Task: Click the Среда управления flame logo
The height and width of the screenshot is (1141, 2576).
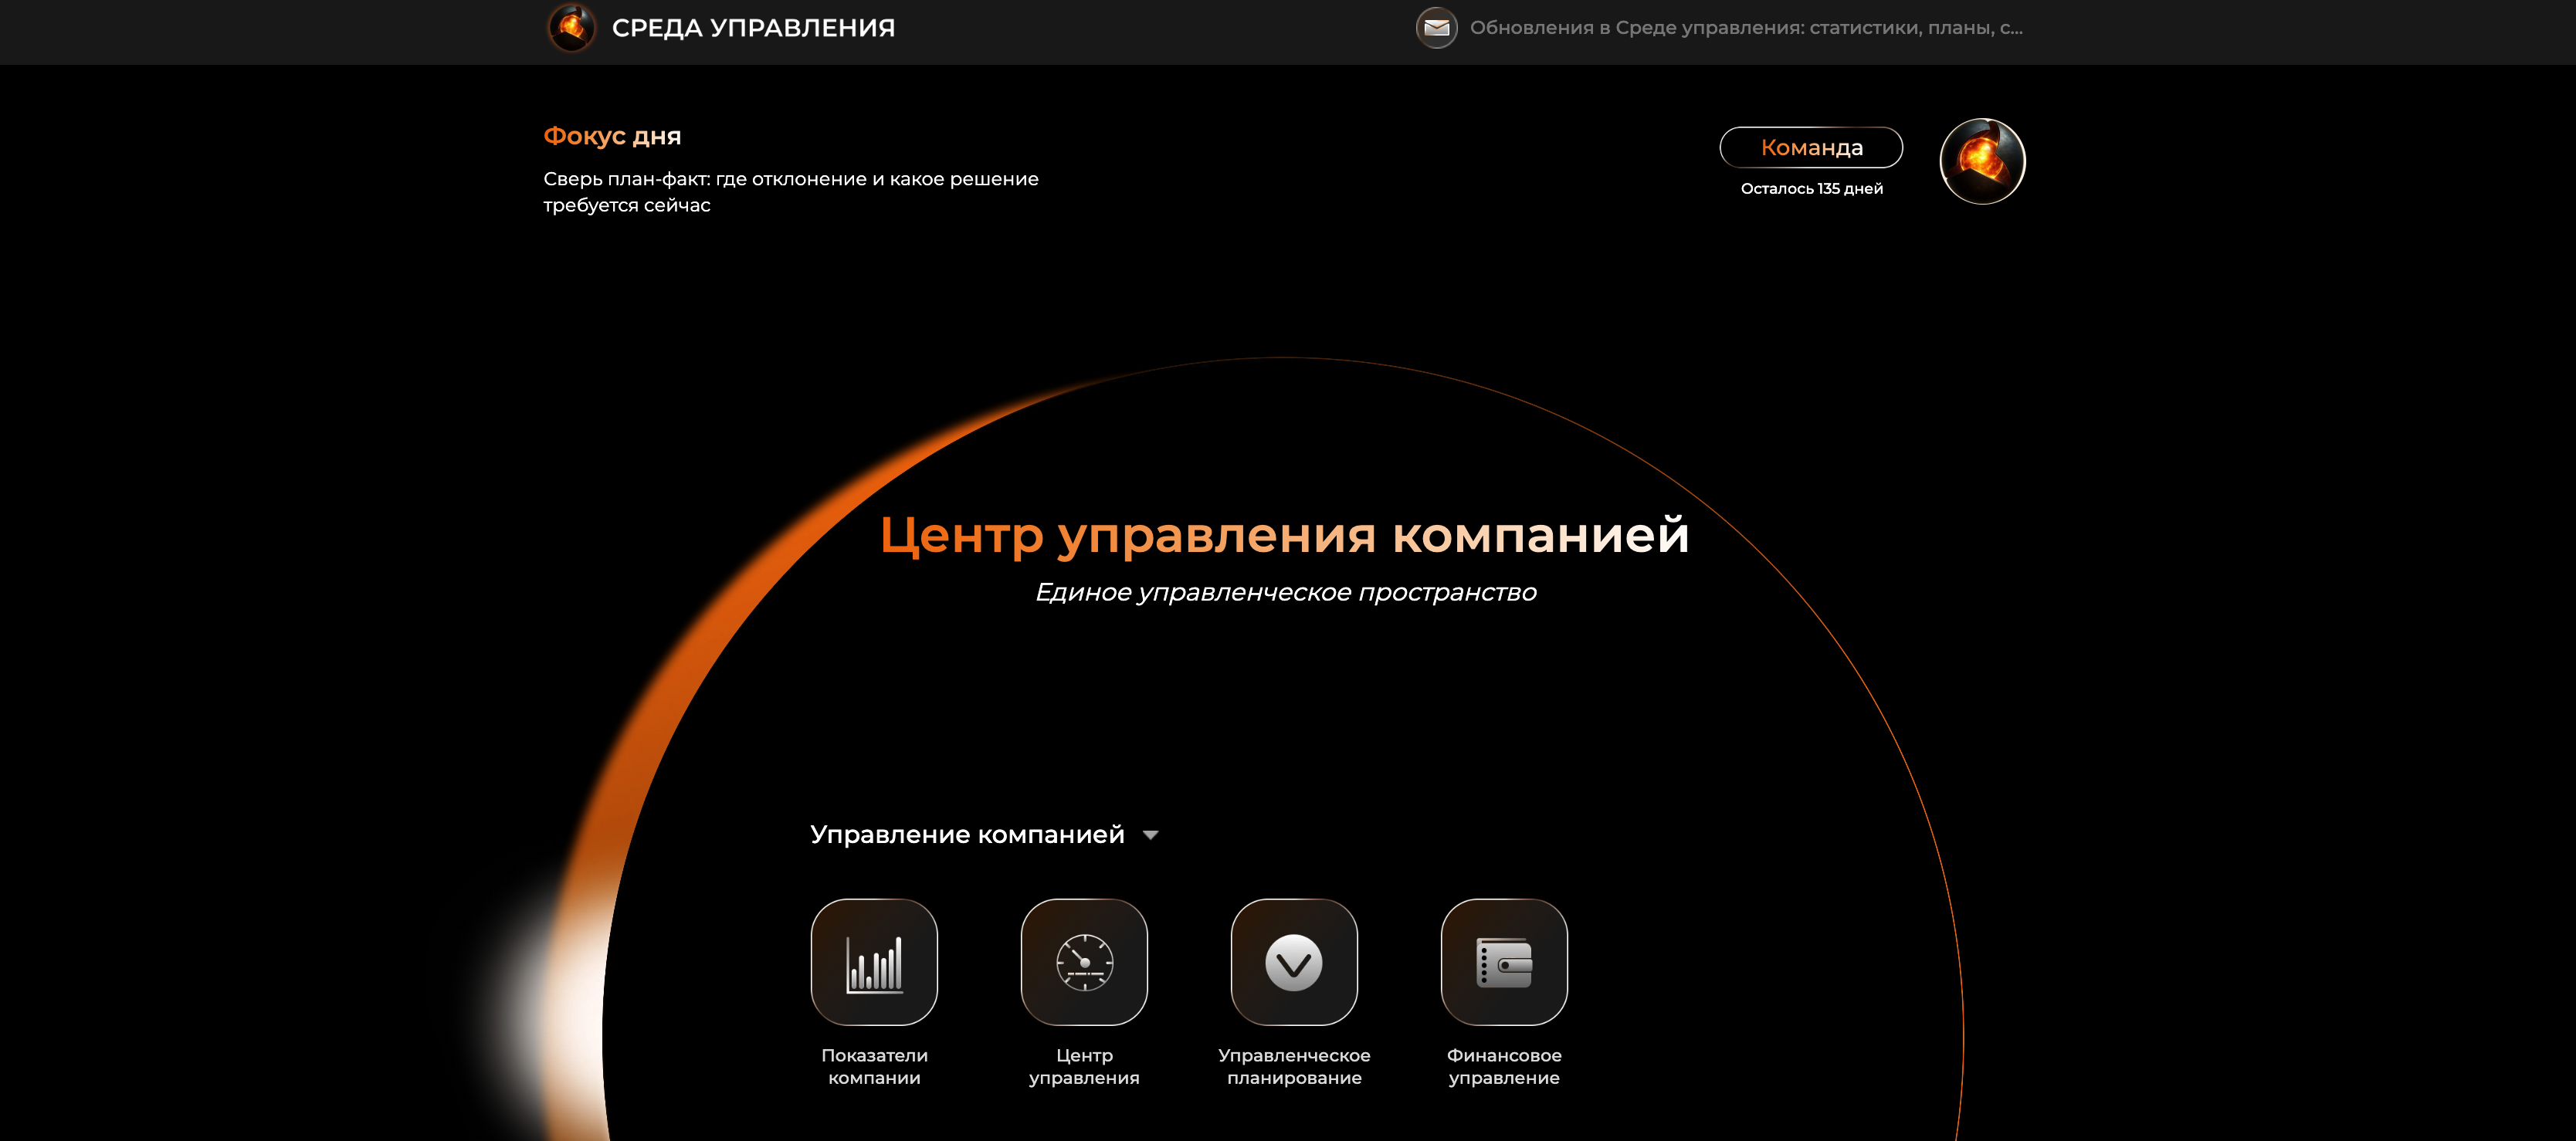Action: point(572,28)
